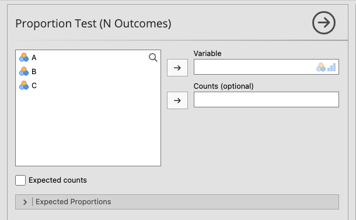Choose variable A in the list
Screen dimensions: 356x220
click(x=34, y=58)
